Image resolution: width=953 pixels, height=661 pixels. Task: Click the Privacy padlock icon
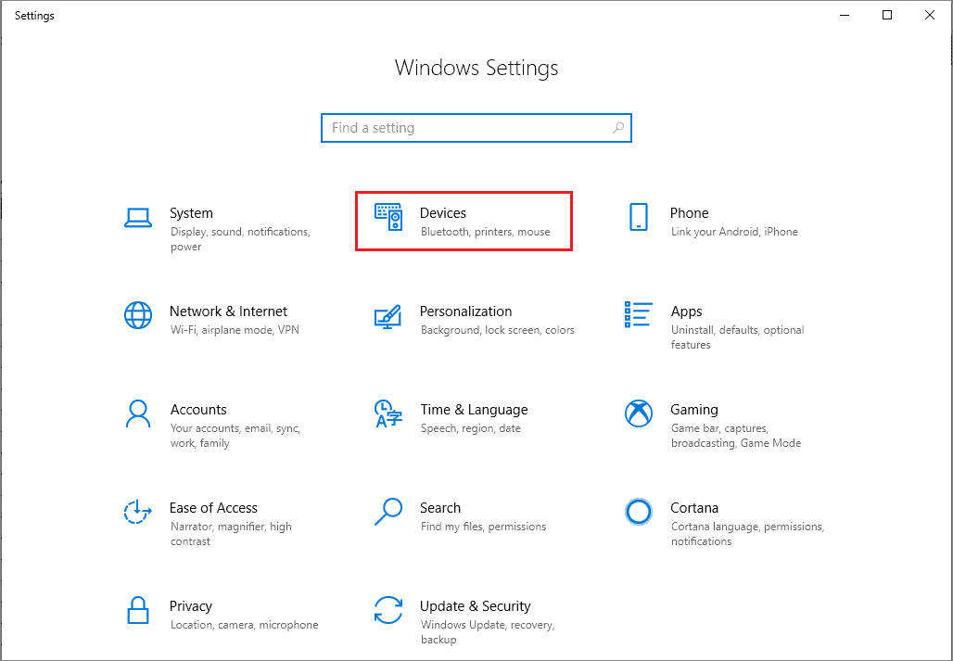(138, 610)
